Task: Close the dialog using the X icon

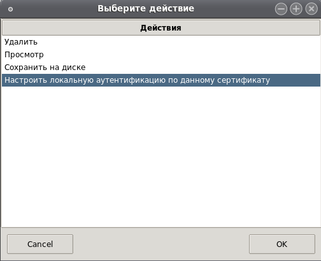Action: [x=311, y=9]
